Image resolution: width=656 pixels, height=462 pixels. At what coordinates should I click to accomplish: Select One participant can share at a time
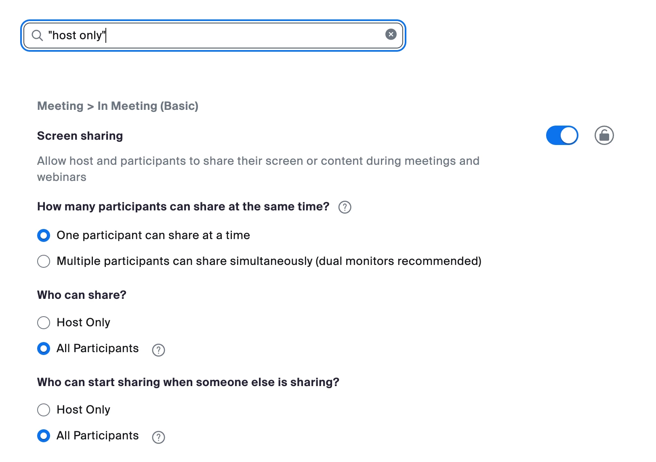44,235
